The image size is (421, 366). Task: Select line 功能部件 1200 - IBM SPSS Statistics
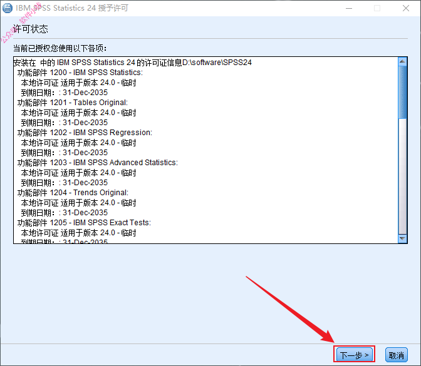(x=80, y=73)
